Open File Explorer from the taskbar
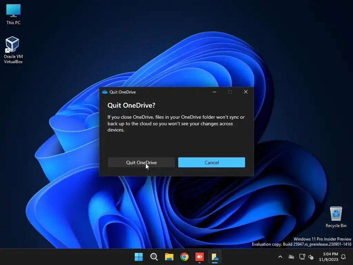 click(169, 257)
